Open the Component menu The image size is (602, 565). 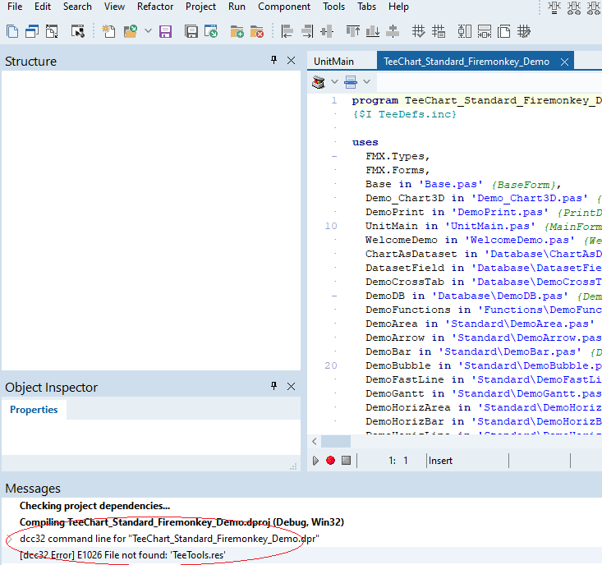284,7
